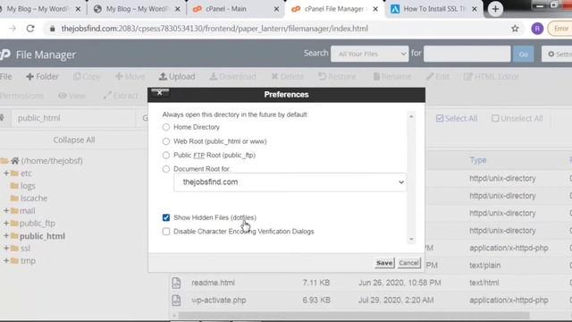
Task: Select the readme.html file name
Action: (213, 283)
